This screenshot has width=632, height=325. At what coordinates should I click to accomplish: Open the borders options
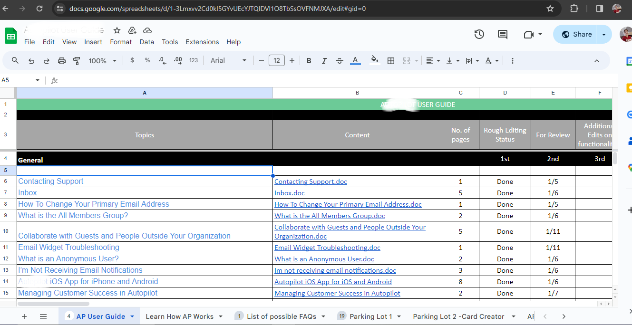click(x=391, y=61)
